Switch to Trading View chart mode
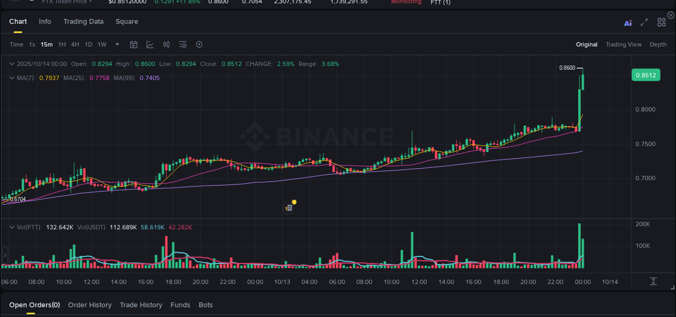This screenshot has width=676, height=317. (x=624, y=44)
